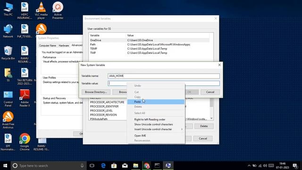Select the TMP user variable row

(x=149, y=53)
